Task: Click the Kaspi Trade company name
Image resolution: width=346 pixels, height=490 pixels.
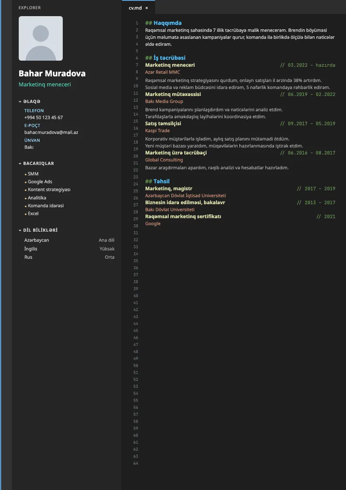Action: [158, 130]
